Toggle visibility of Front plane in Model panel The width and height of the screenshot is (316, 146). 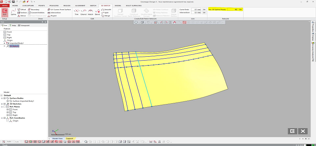pos(8,109)
